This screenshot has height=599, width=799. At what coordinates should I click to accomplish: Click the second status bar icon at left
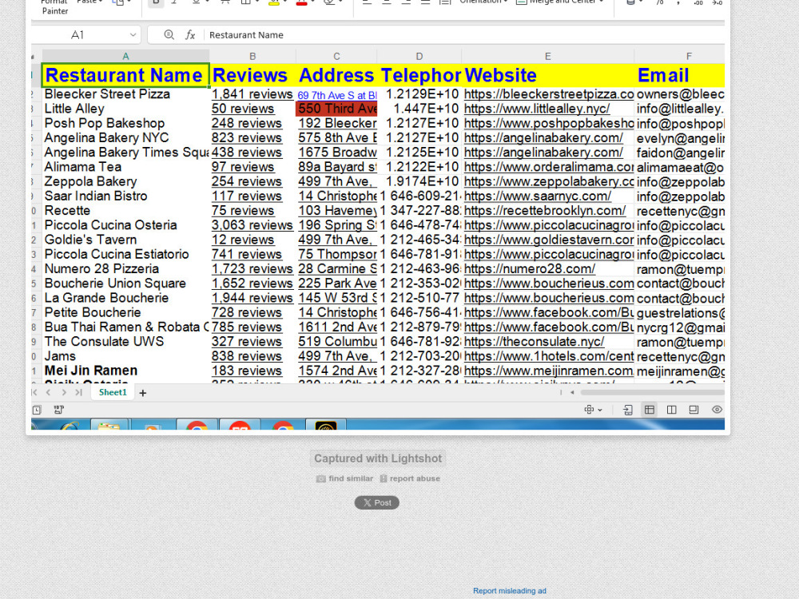58,410
